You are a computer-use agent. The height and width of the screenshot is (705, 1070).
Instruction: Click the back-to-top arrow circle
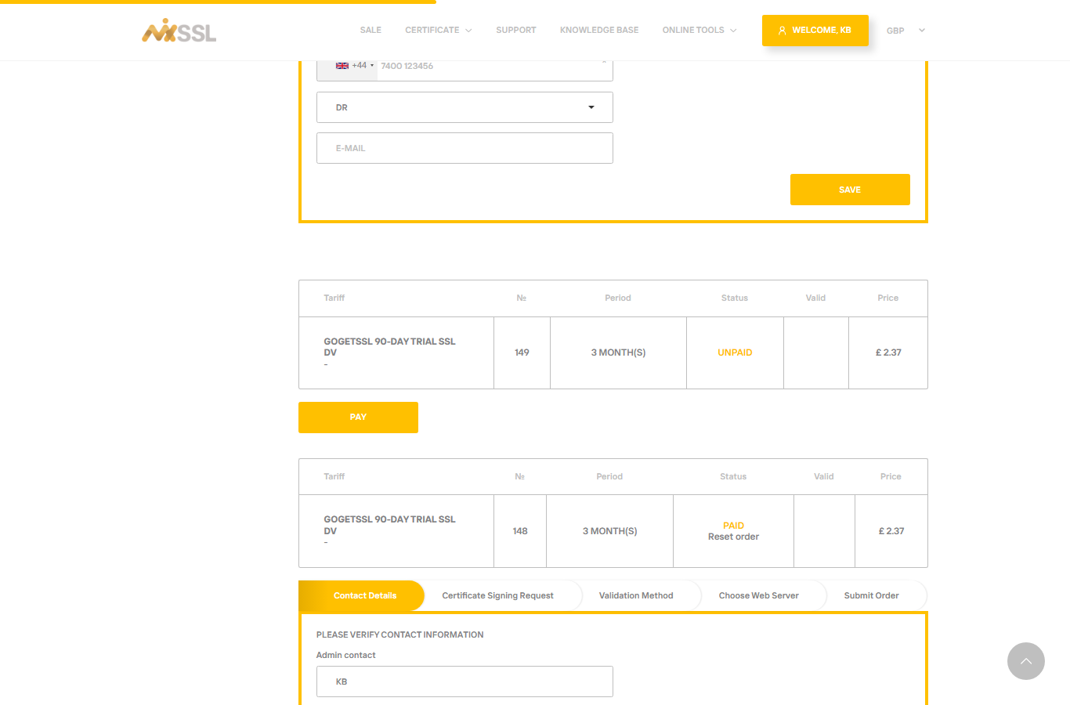pyautogui.click(x=1026, y=661)
